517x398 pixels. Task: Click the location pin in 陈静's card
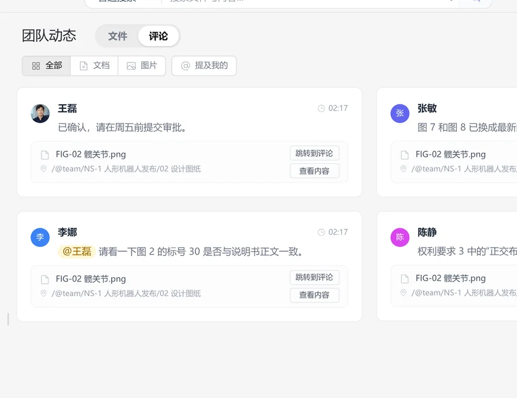(403, 293)
